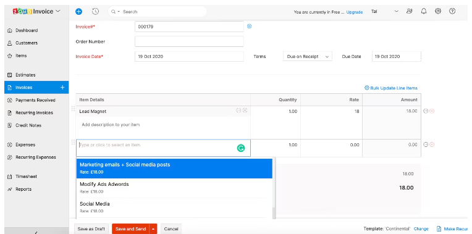Open the blue quick create plus icon

78,12
